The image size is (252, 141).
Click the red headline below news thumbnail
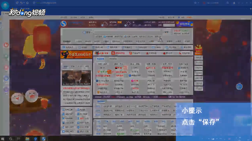[x=76, y=88]
